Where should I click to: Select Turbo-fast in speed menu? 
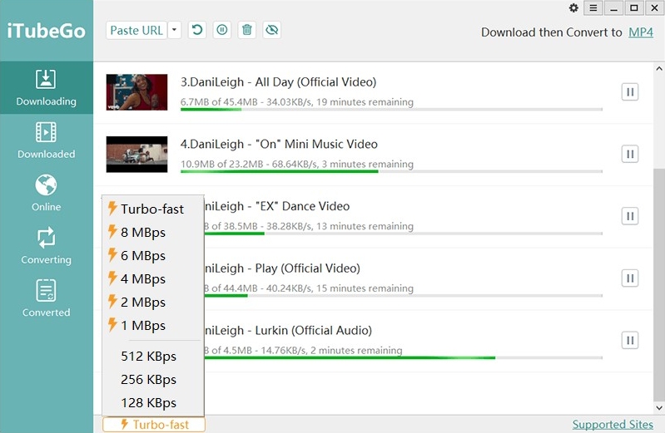coord(152,209)
